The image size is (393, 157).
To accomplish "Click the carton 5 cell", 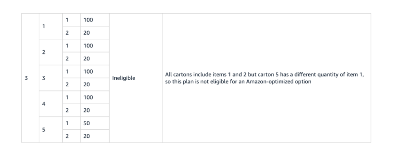I will point(44,130).
